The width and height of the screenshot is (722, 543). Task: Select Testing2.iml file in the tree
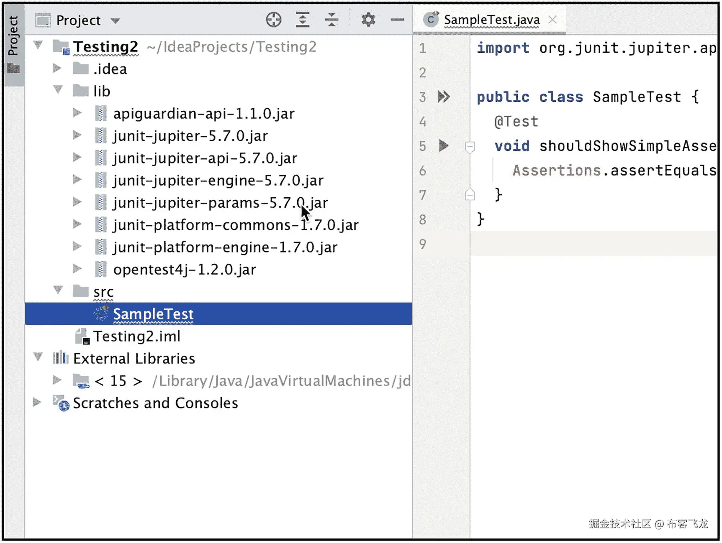(x=136, y=337)
